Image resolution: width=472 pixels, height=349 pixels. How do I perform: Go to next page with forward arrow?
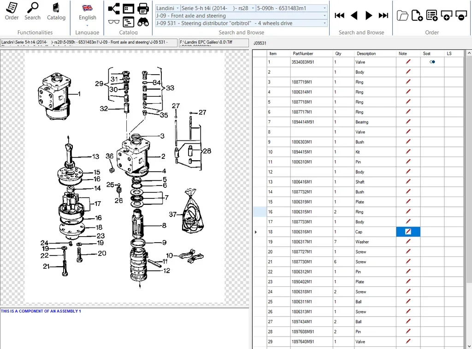[369, 16]
